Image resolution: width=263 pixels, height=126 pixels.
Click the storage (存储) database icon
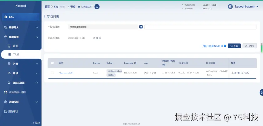point(9,64)
